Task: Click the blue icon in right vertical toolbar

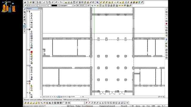Action: pos(167,40)
